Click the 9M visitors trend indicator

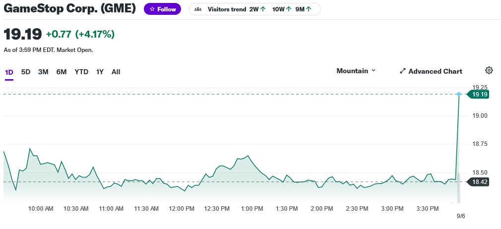pos(303,9)
